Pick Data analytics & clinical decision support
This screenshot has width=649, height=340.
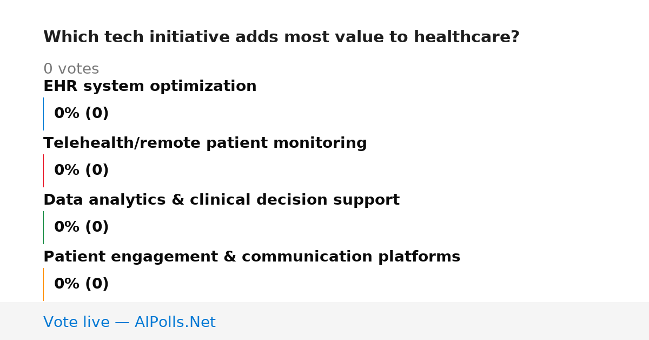221,200
